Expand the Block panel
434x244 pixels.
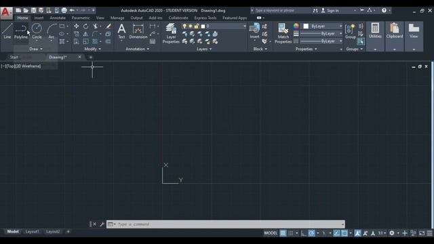(x=260, y=49)
